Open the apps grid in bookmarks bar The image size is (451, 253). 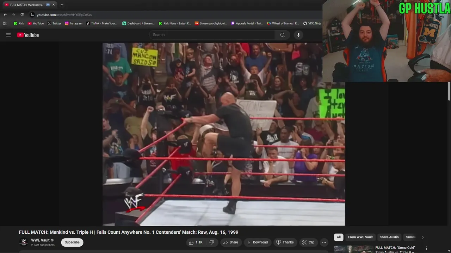pyautogui.click(x=5, y=24)
